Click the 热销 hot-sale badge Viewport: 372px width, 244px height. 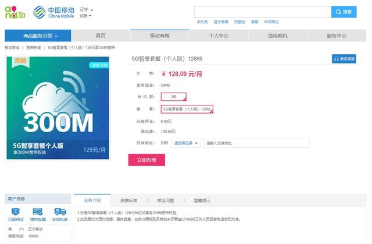click(20, 61)
